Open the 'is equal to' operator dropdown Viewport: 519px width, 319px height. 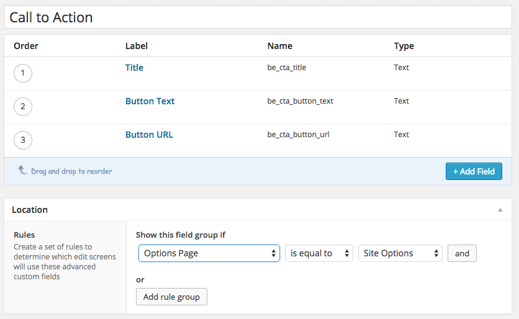pyautogui.click(x=319, y=253)
